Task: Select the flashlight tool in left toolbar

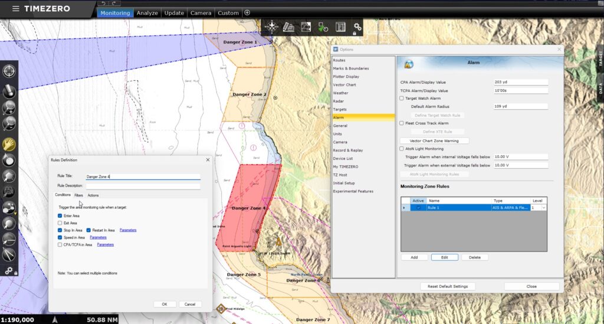Action: click(x=9, y=91)
